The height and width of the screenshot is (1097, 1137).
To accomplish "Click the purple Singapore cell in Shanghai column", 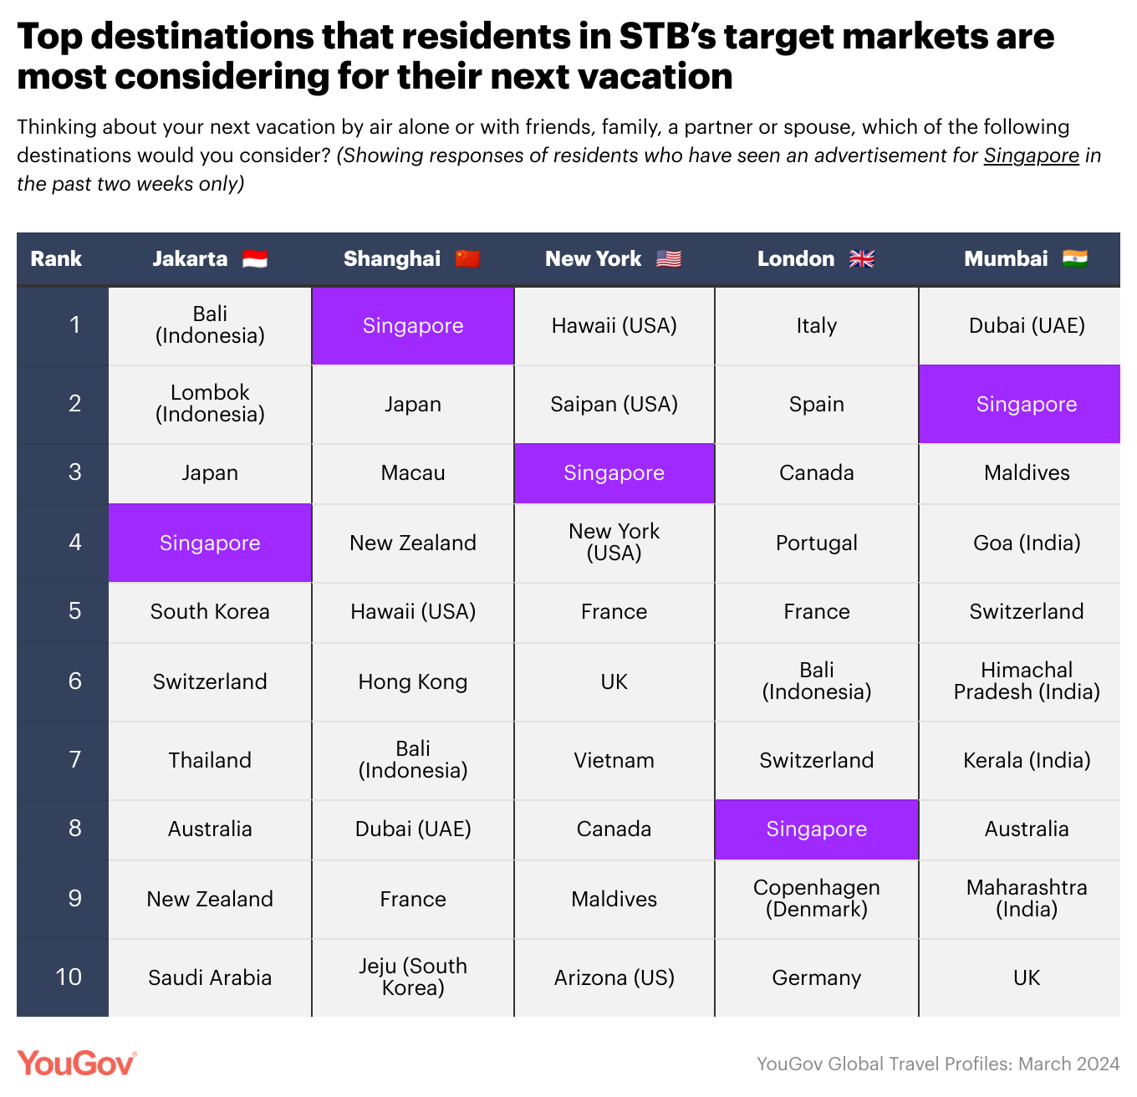I will tap(413, 326).
